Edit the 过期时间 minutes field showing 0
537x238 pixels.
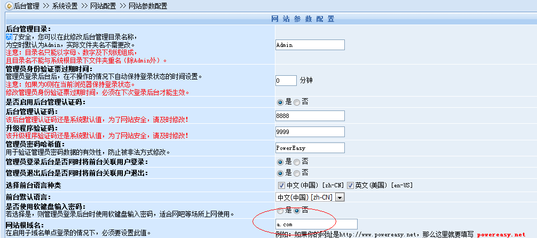pos(286,81)
